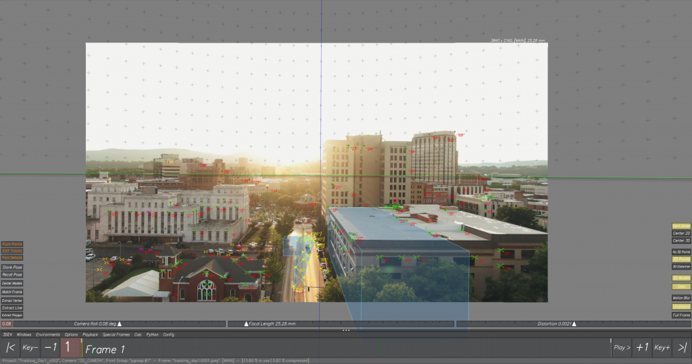Click the Extract Vertex button
This screenshot has width=692, height=364.
pyautogui.click(x=11, y=300)
